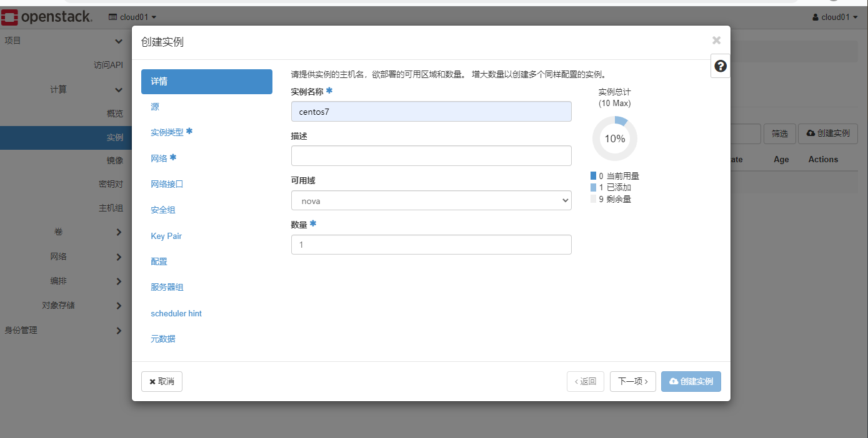Click the 下一项 next button
Screen dimensions: 868x438
tap(632, 381)
